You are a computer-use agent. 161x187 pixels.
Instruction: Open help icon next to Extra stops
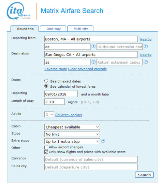(x=103, y=141)
